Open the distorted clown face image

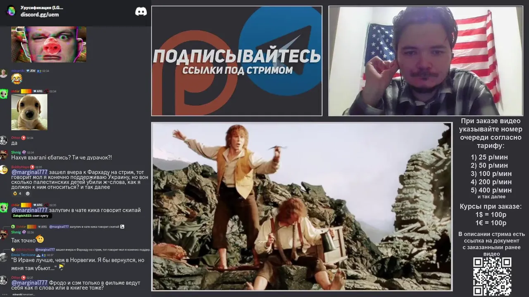pyautogui.click(x=49, y=44)
